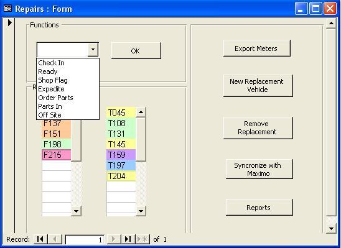This screenshot has width=341, height=248.
Task: Select the orange F151 list item
Action: (x=57, y=134)
